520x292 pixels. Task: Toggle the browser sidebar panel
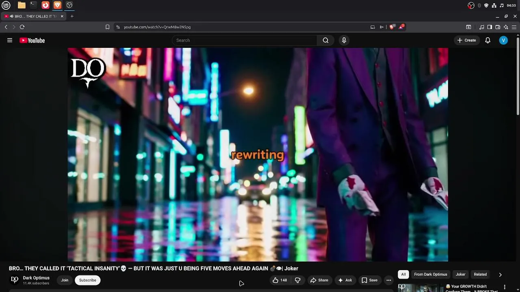click(490, 27)
